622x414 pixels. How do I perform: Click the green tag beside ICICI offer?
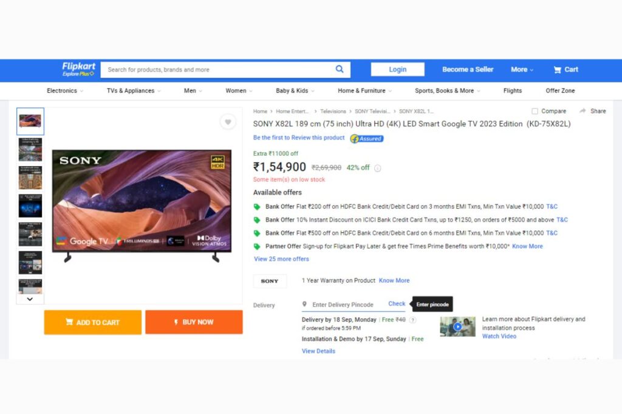click(x=257, y=220)
